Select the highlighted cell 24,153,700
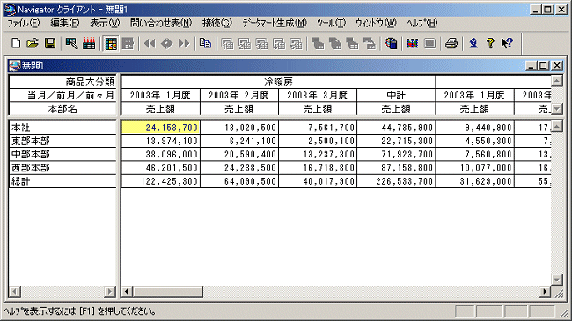572x321 pixels. coord(160,128)
